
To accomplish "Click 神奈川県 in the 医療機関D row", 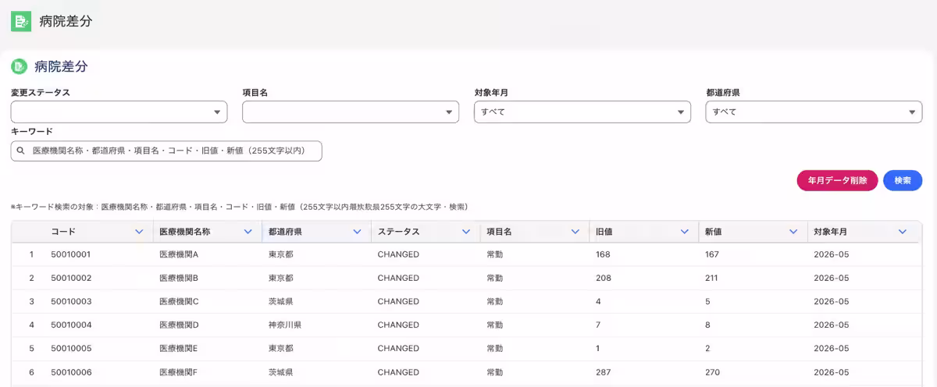I will pos(285,325).
